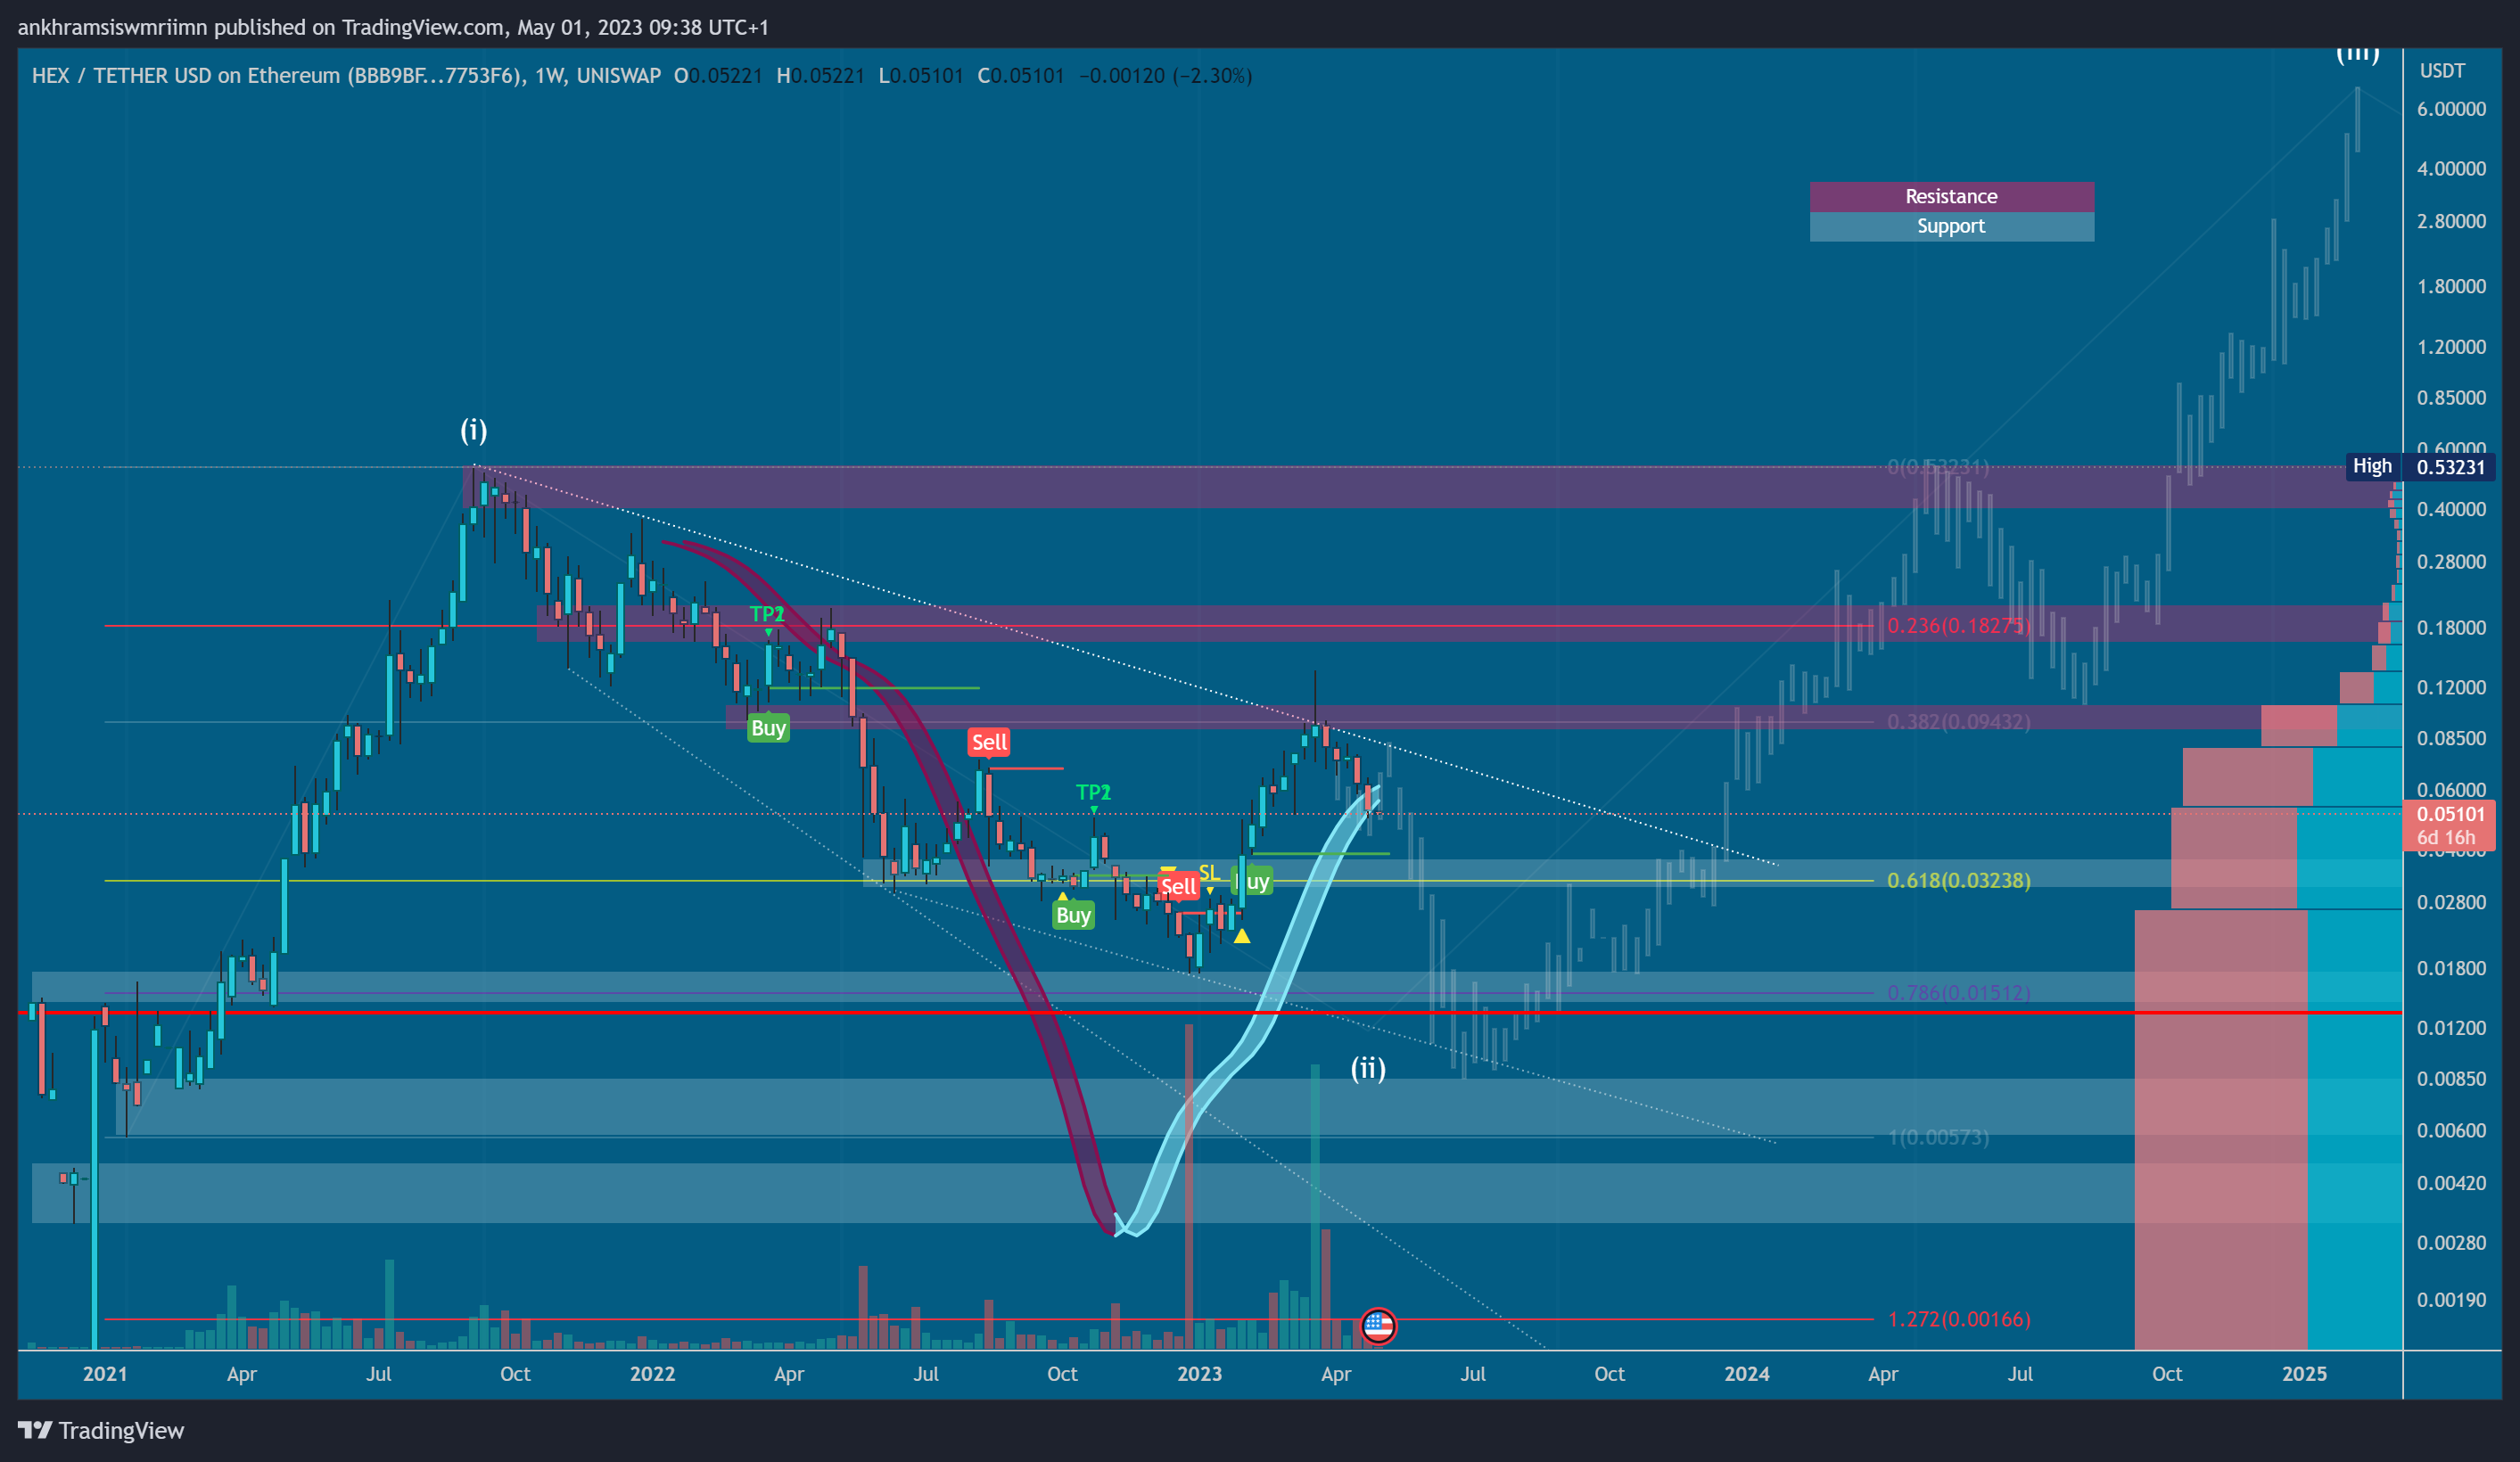Screen dimensions: 2520x1462
Task: Click the 0.786(0.01512) Fibonacci label
Action: tap(1958, 992)
